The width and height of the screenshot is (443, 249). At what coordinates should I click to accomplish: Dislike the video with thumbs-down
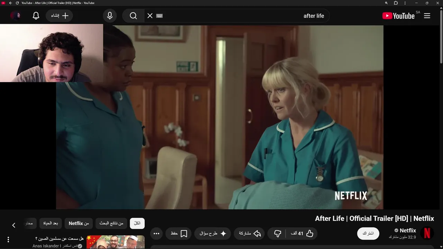pyautogui.click(x=278, y=234)
